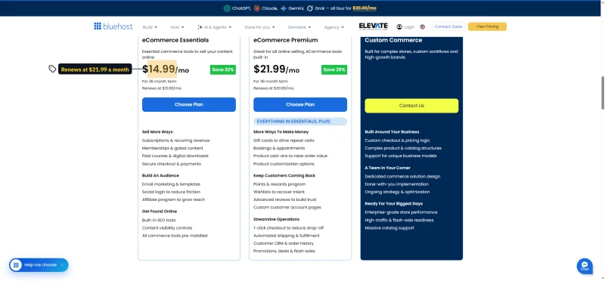This screenshot has height=281, width=605.
Task: Click the Login user avatar icon
Action: pos(399,27)
